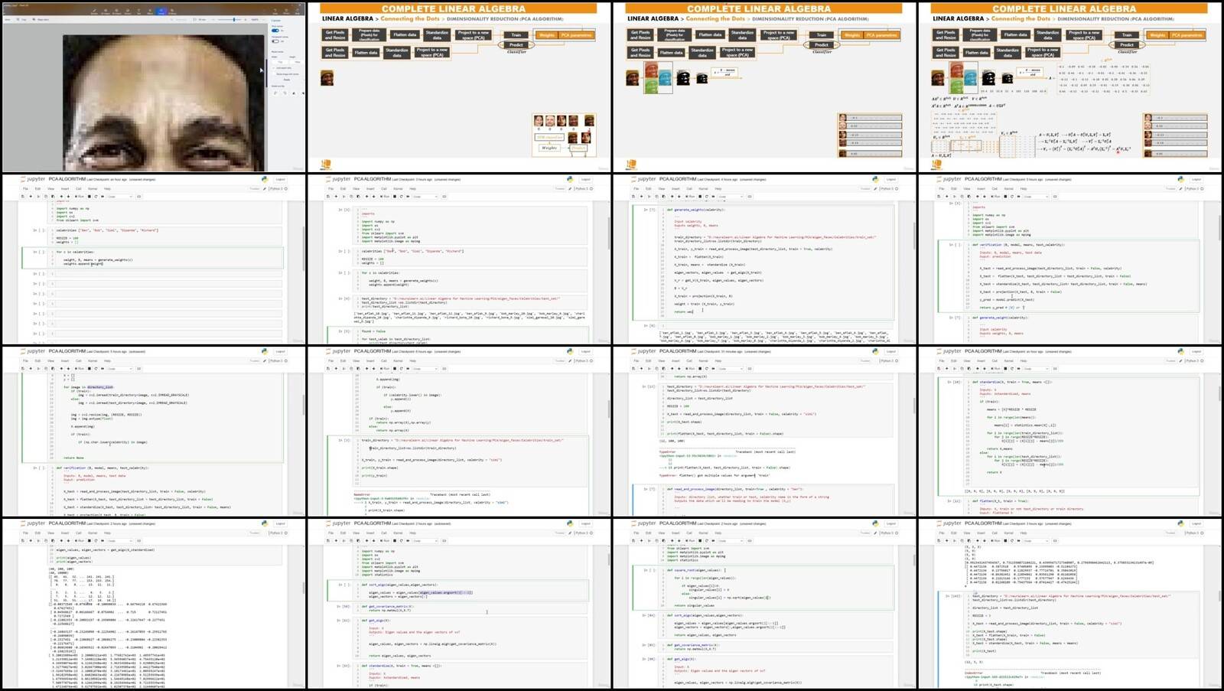Click Run button in the NameError notebook
1224x691 pixels.
tap(386, 369)
